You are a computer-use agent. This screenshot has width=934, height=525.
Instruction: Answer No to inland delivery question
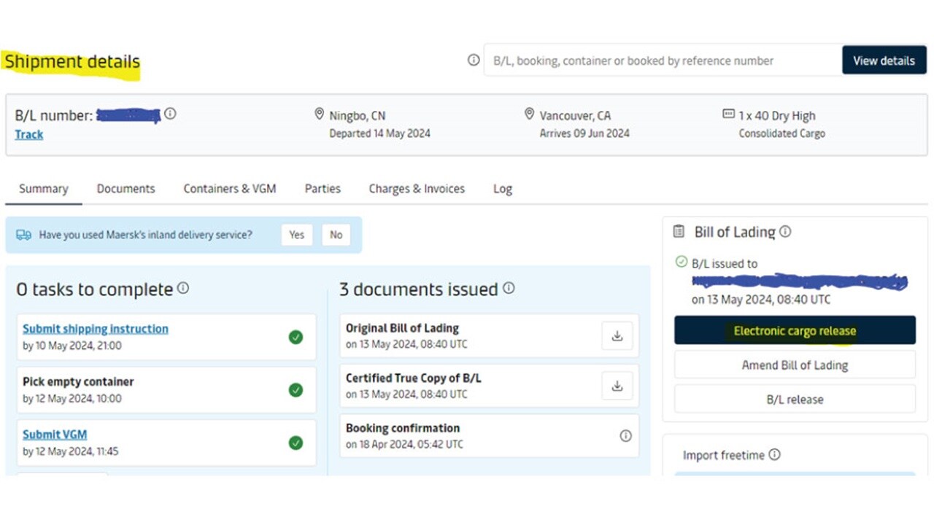(336, 235)
